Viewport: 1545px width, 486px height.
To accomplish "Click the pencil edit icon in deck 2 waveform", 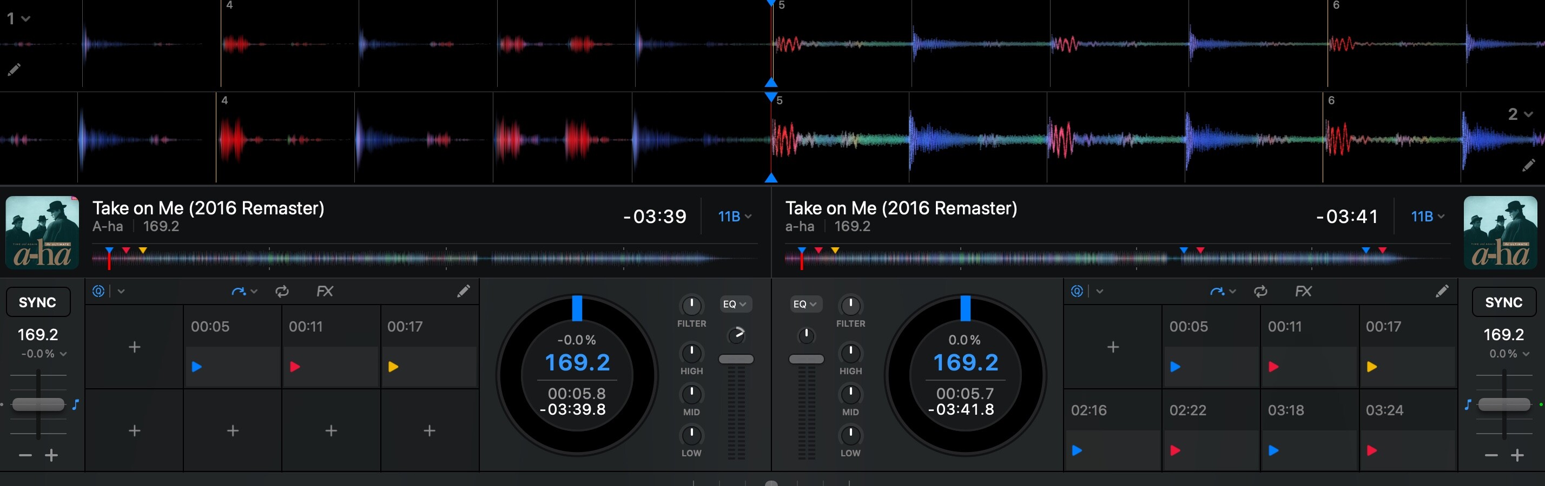I will tap(1528, 165).
